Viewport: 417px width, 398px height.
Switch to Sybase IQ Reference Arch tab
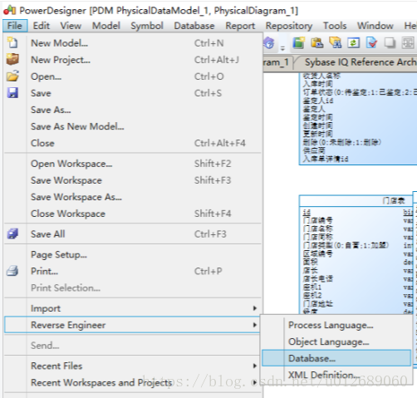point(358,62)
